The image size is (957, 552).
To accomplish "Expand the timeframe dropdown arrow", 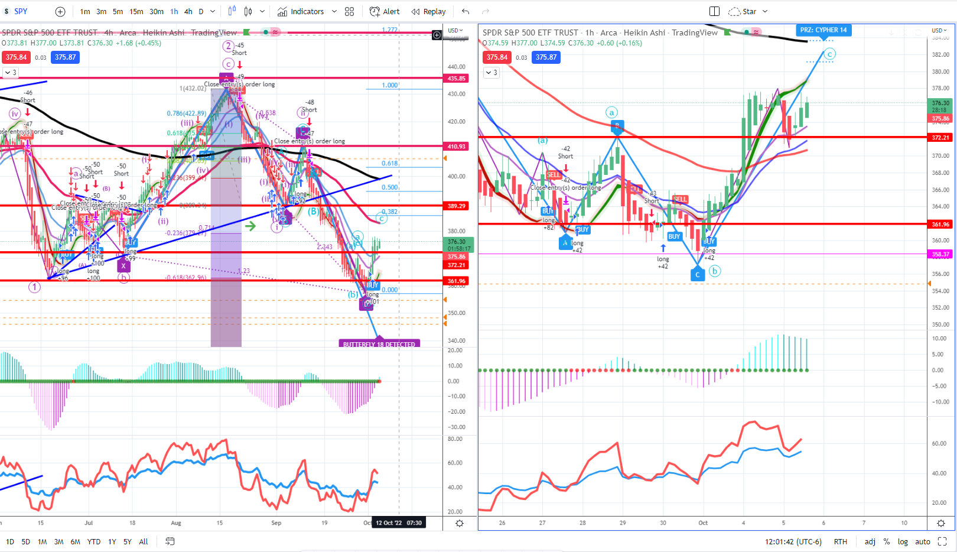I will pos(213,11).
